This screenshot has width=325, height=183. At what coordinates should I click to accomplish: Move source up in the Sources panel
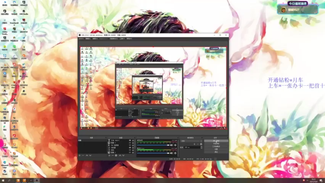coord(120,155)
